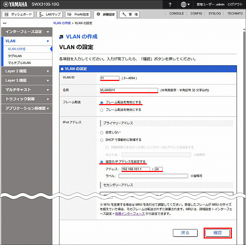Switch to the LAN Map tab

50,14
